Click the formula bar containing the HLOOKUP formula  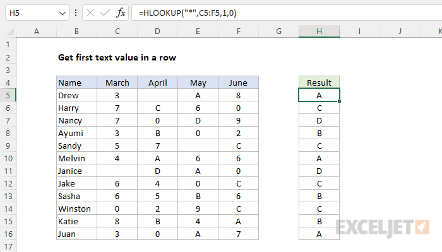pyautogui.click(x=287, y=13)
